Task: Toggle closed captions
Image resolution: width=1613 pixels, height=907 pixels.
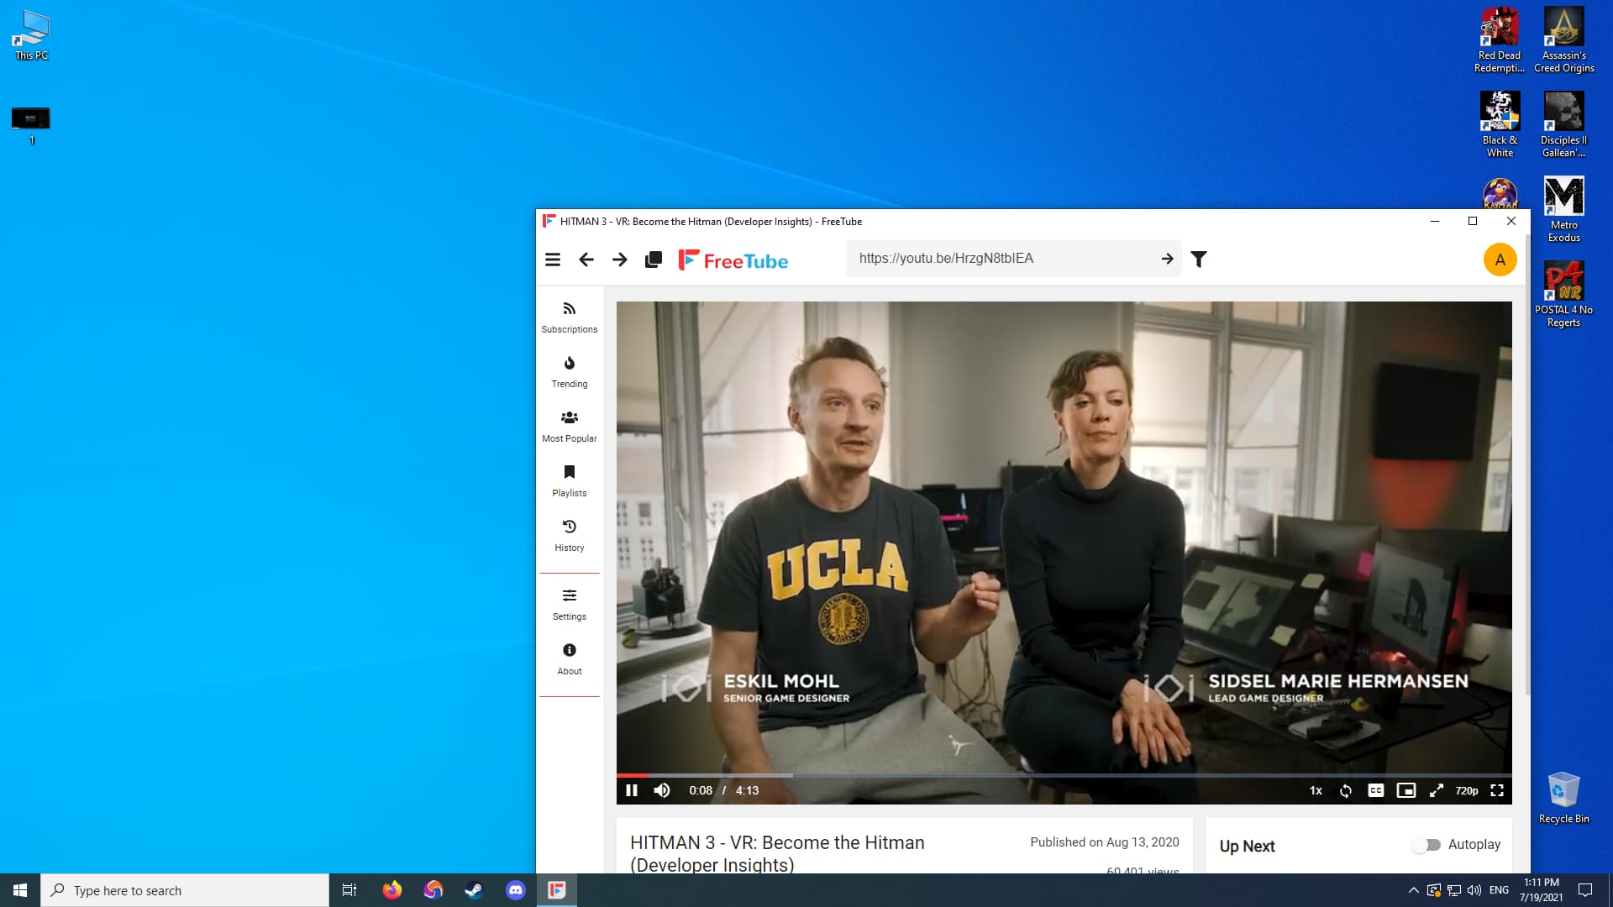Action: coord(1376,790)
